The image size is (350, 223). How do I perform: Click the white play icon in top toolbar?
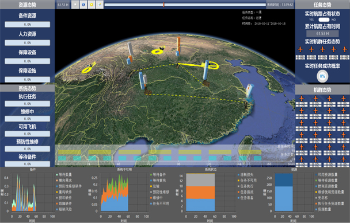(75, 5)
